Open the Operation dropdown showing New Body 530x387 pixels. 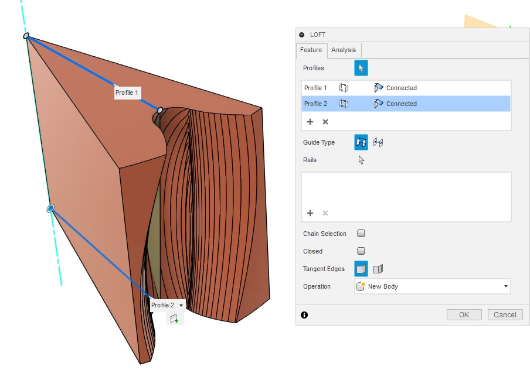432,286
